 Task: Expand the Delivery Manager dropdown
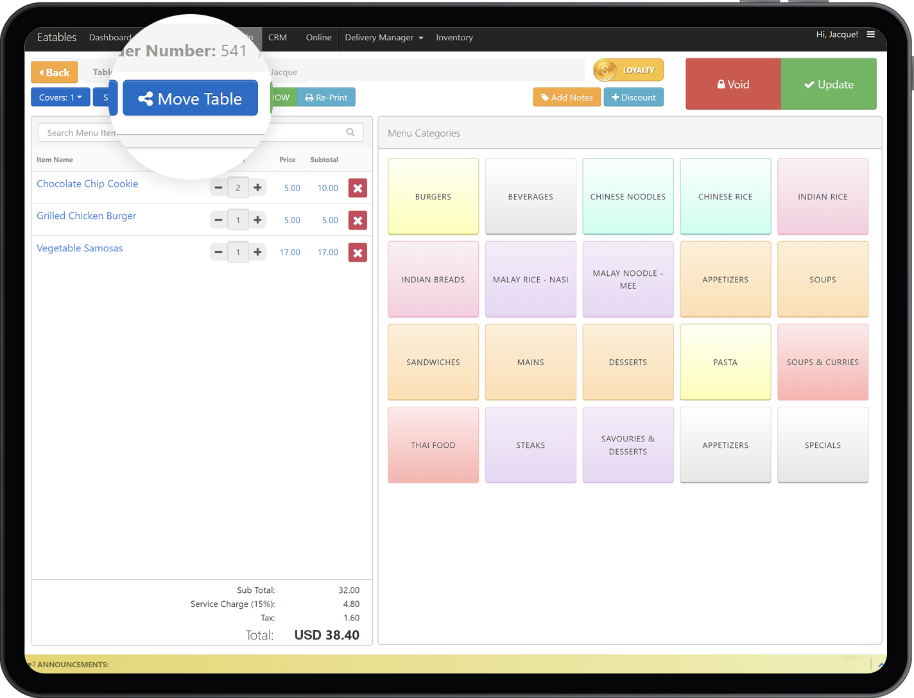click(383, 38)
